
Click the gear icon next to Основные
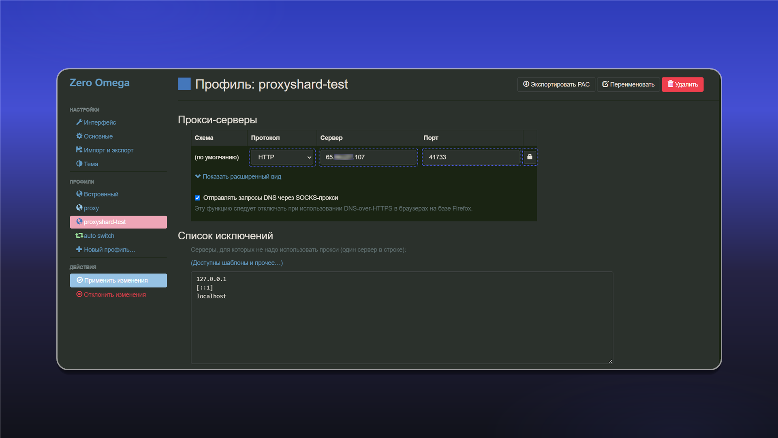point(79,136)
